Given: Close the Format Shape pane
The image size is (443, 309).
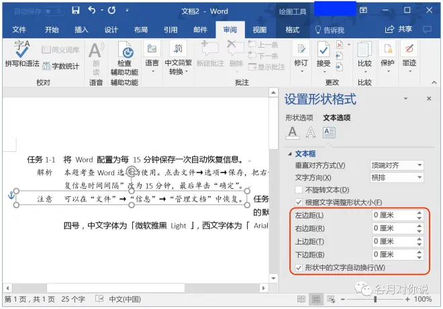Looking at the screenshot, I should tap(429, 98).
